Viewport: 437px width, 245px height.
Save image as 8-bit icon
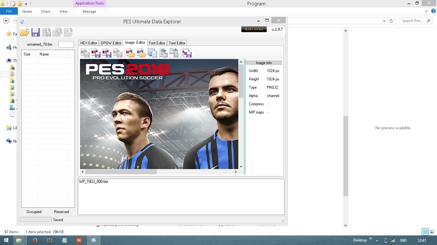click(85, 53)
